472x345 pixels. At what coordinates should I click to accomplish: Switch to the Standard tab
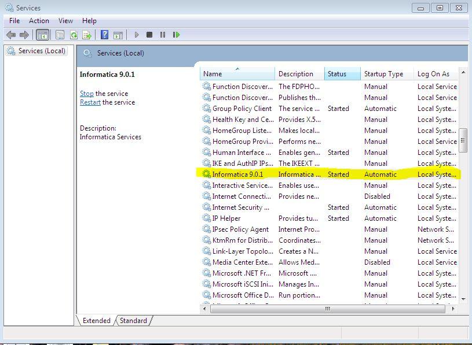133,320
